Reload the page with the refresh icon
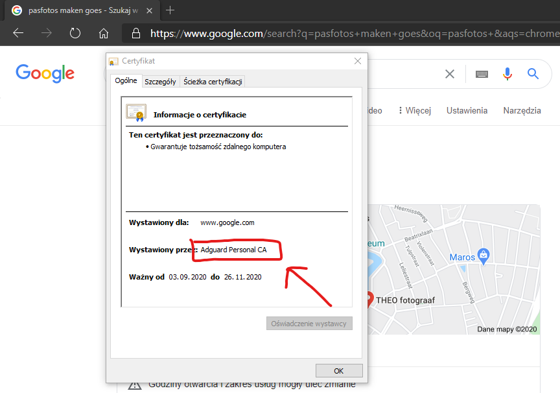This screenshot has height=393, width=560. 75,33
